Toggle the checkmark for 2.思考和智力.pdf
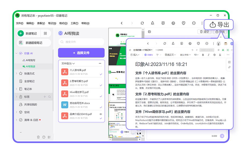 click(101, 85)
